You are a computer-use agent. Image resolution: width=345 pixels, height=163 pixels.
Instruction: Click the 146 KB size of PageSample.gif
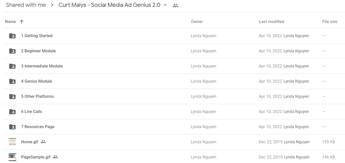pos(329,157)
